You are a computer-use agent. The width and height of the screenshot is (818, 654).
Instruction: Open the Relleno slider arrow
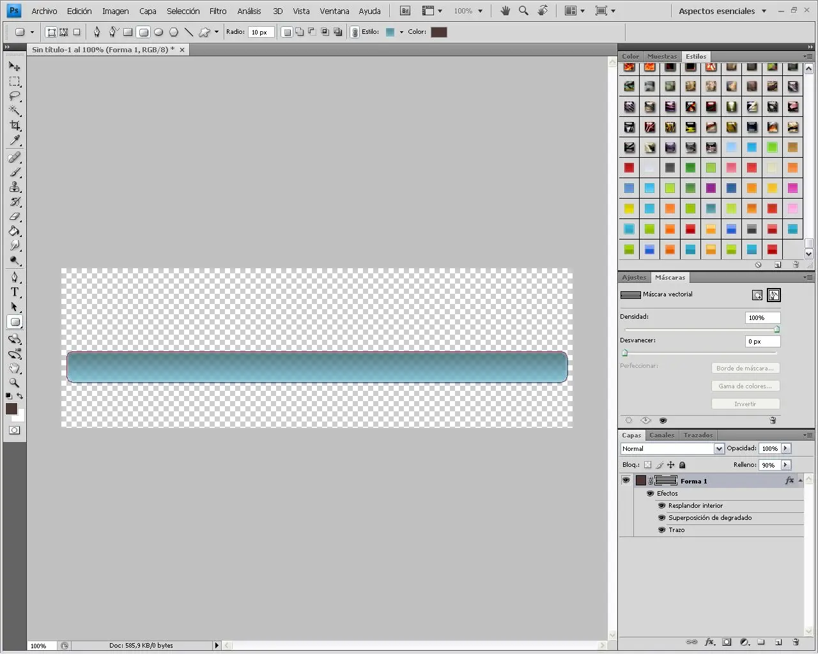(785, 465)
